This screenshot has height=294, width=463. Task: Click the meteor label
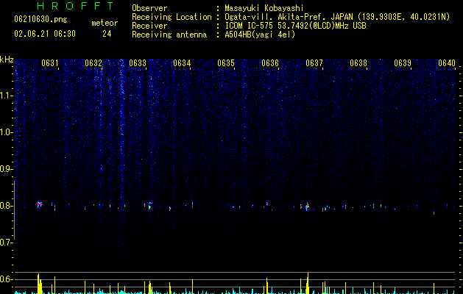click(105, 23)
